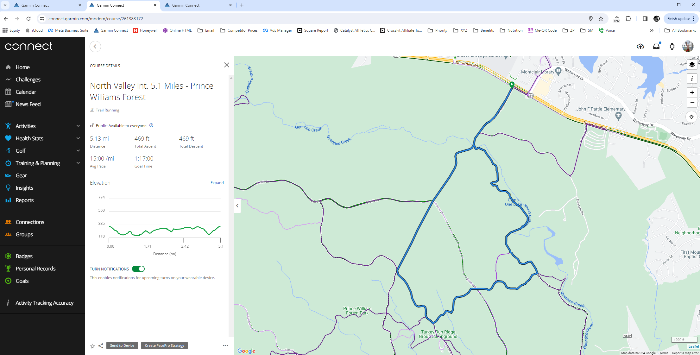Viewport: 700px width, 355px height.
Task: Click the map info icon
Action: pyautogui.click(x=692, y=79)
